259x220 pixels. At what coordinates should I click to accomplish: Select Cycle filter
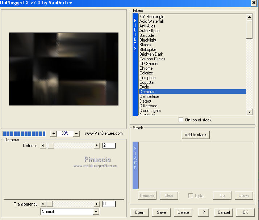click(x=192, y=87)
